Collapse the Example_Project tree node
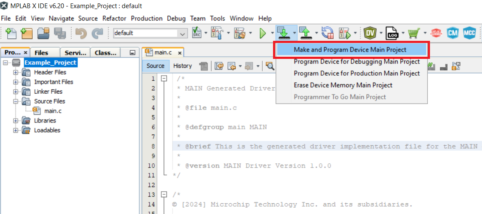The height and width of the screenshot is (214, 482). pos(5,63)
